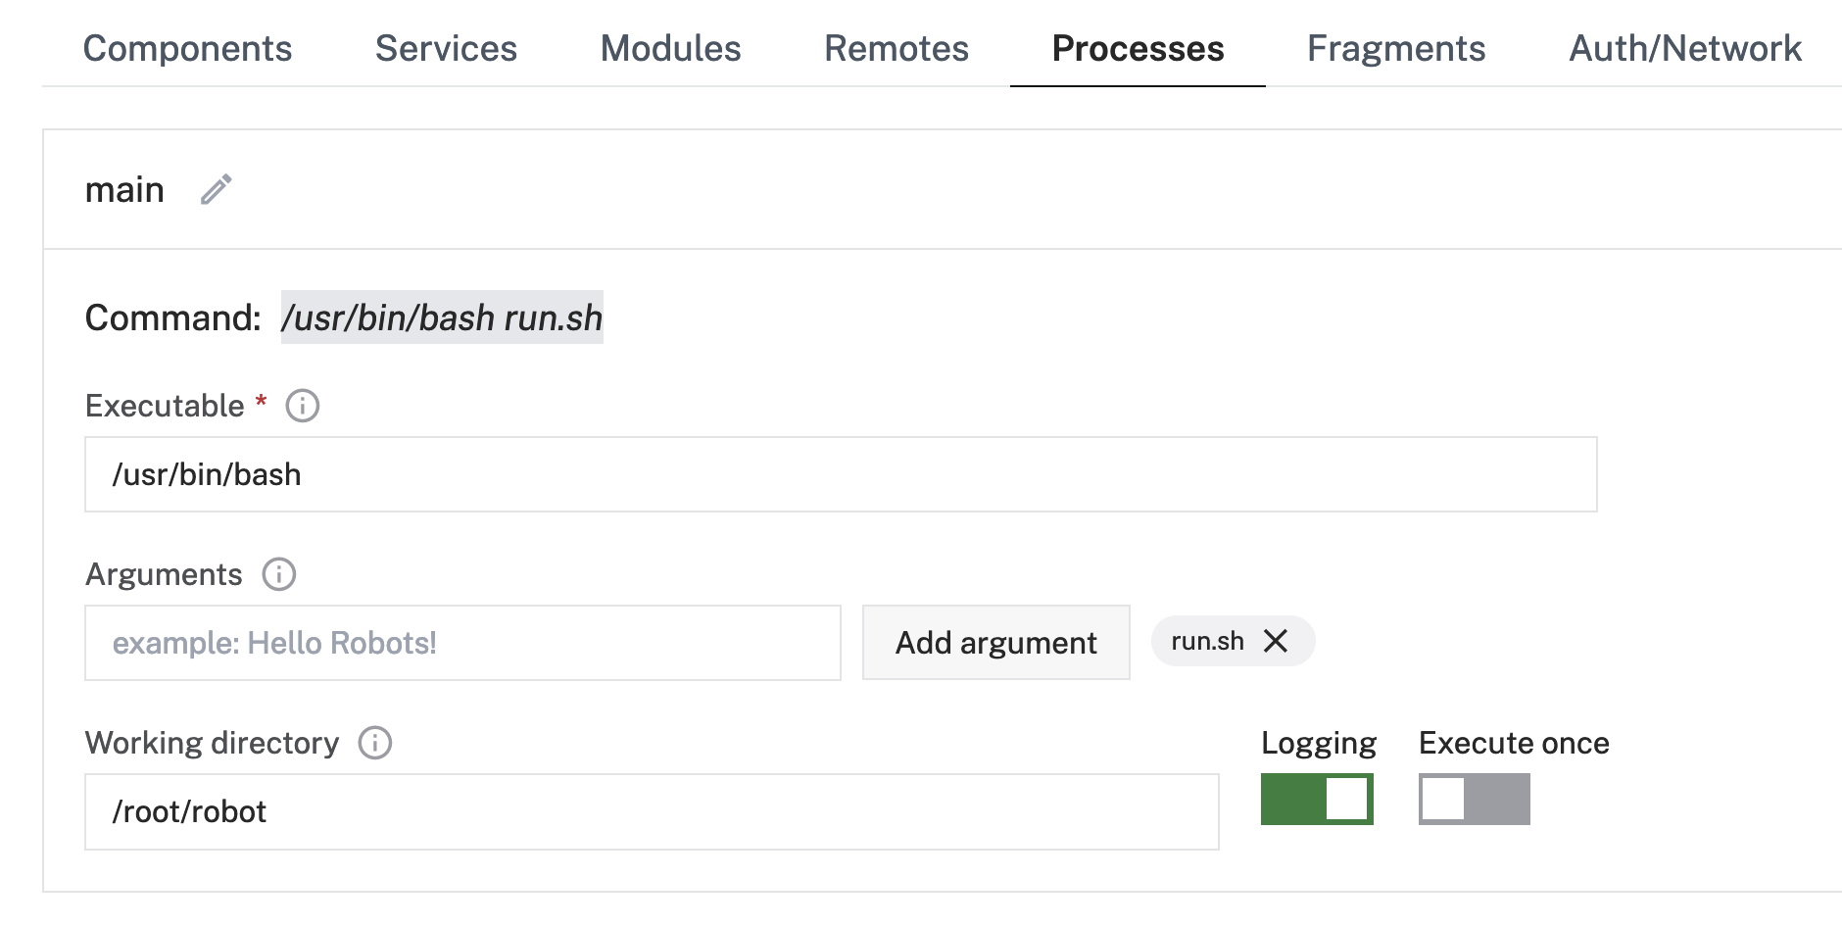Enable the Execute once toggle
This screenshot has height=927, width=1842.
(x=1474, y=799)
